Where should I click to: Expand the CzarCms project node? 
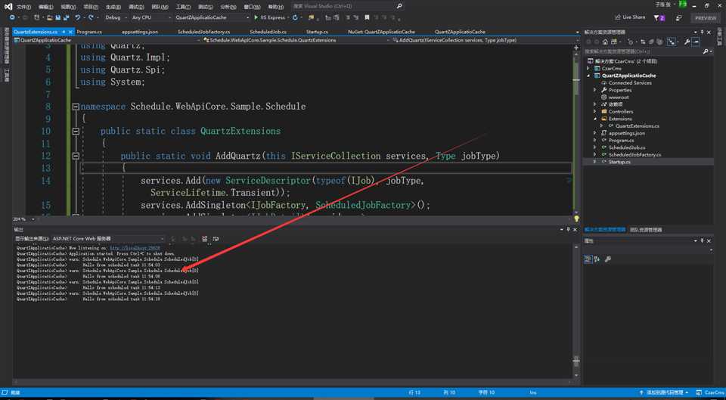pos(588,69)
